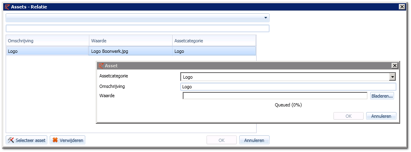Sort by the Assetcategorie column header
The image size is (411, 152).
click(214, 41)
